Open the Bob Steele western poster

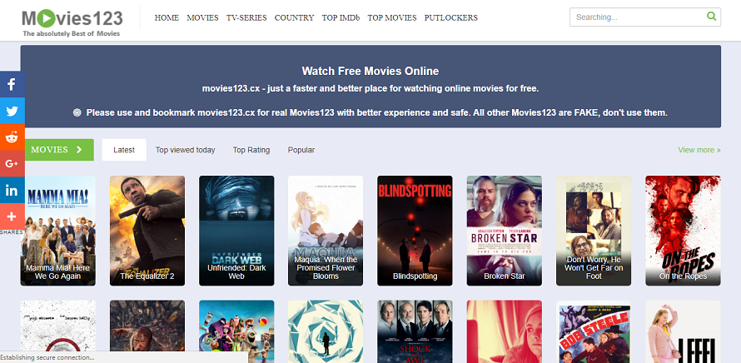click(594, 331)
